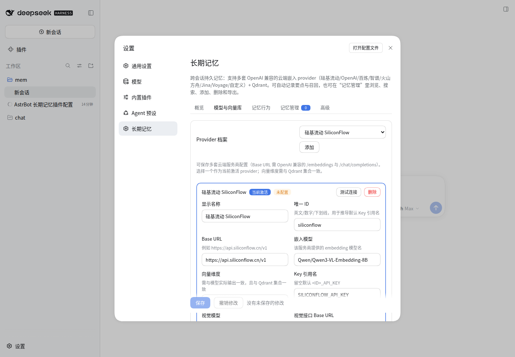The width and height of the screenshot is (515, 357).
Task: Close the settings dialog
Action: coord(391,48)
